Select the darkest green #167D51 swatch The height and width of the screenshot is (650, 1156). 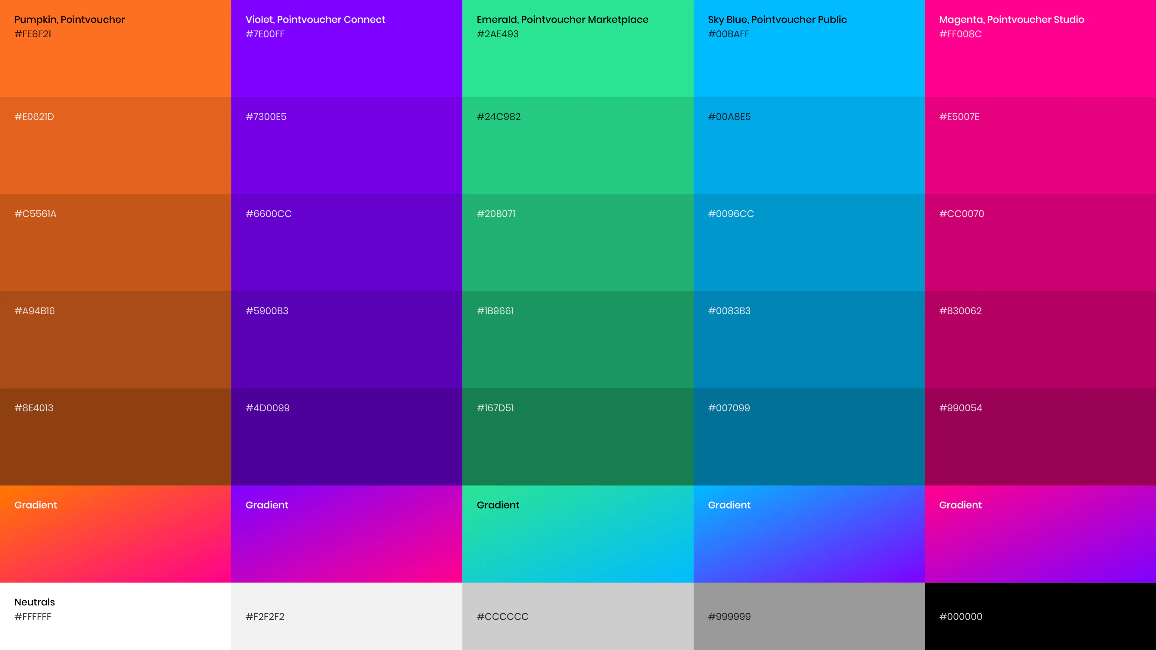point(578,437)
